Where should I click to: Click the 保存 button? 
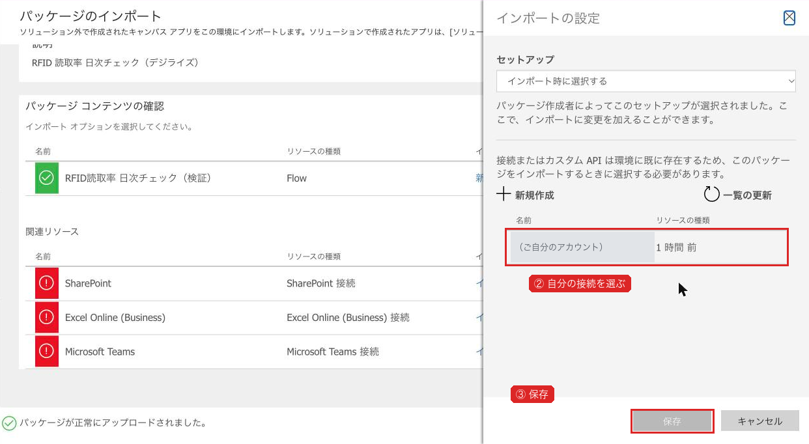(x=672, y=421)
